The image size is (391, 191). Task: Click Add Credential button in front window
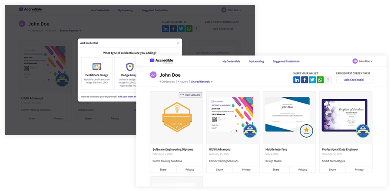click(x=354, y=80)
